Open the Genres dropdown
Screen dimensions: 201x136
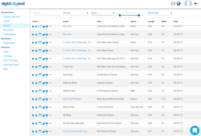(x=76, y=13)
